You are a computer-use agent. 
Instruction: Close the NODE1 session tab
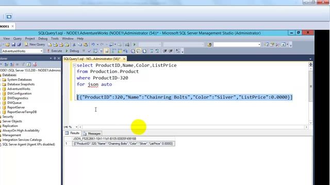pos(12,26)
